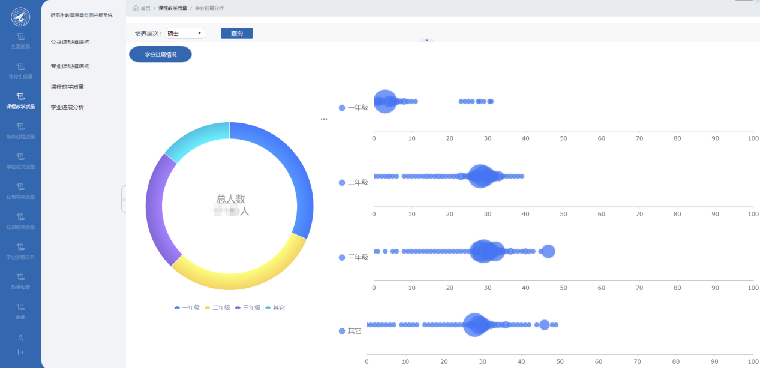Click the 查询 button
This screenshot has width=760, height=368.
click(x=236, y=34)
